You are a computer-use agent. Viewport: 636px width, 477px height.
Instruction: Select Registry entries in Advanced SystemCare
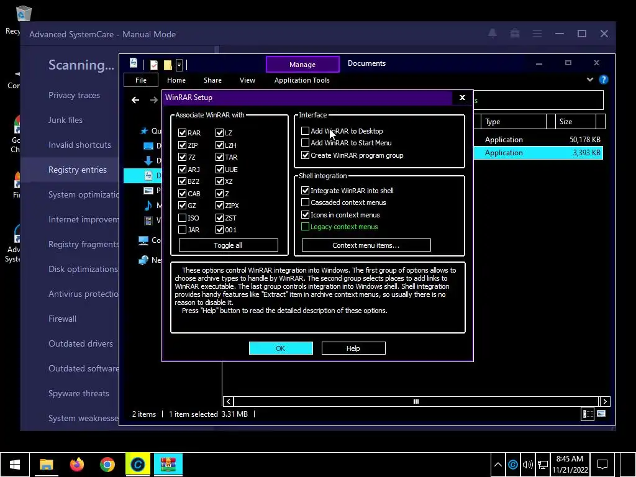point(78,170)
